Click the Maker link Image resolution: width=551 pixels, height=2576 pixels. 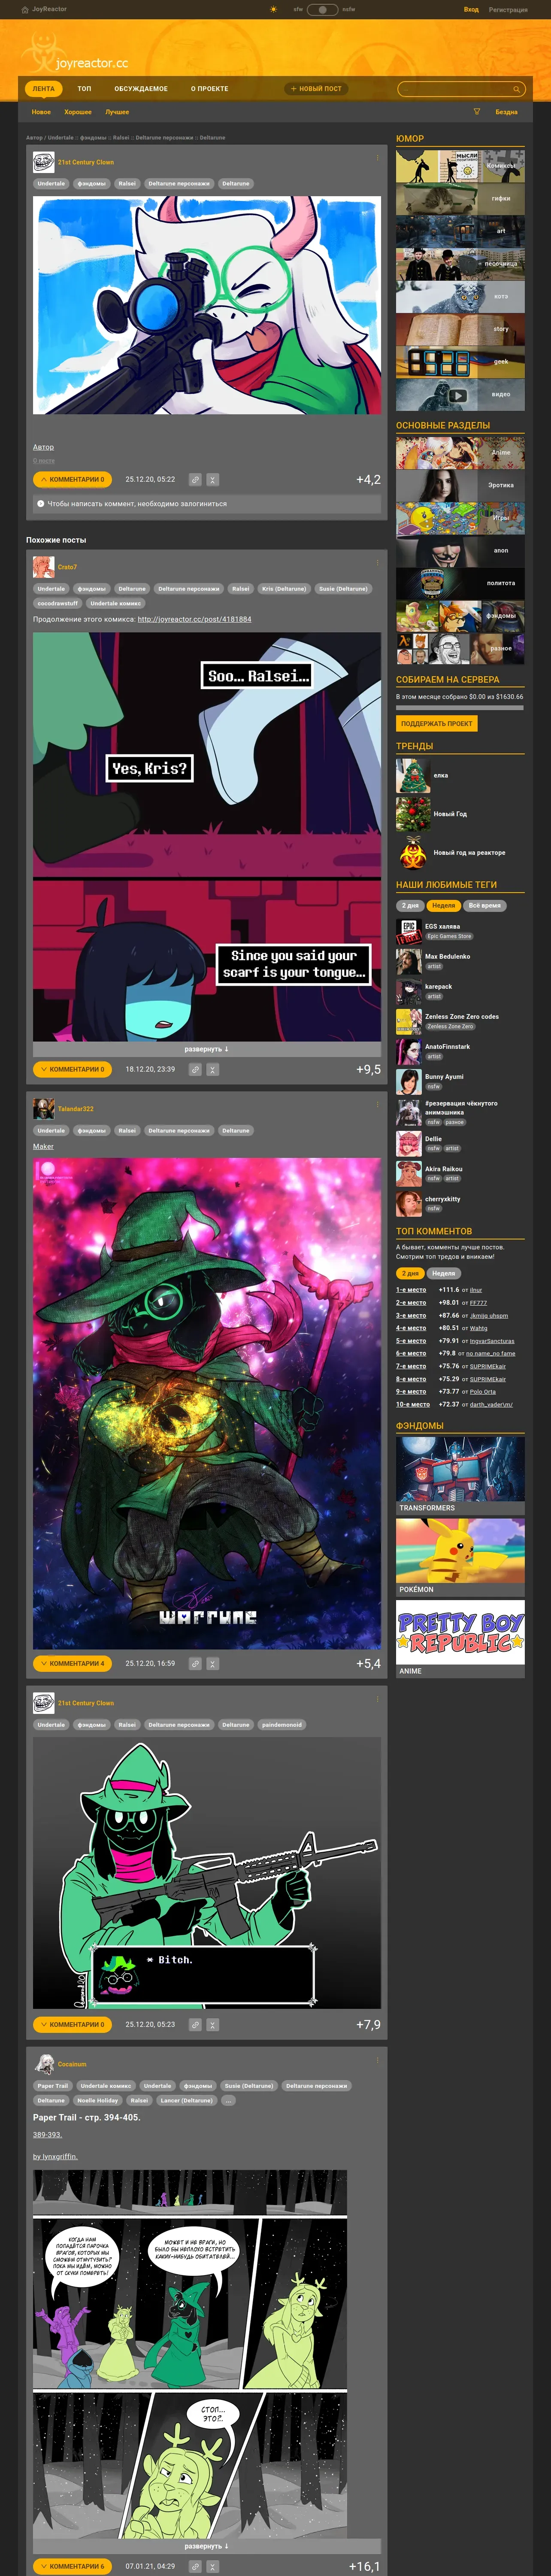pyautogui.click(x=43, y=1147)
